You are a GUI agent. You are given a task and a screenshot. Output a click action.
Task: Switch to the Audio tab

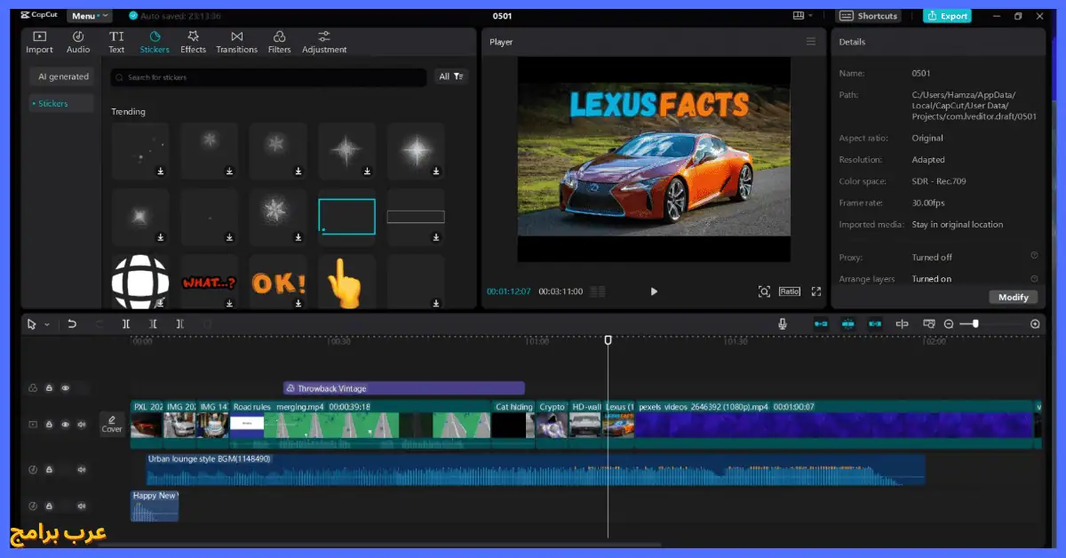[x=78, y=42]
